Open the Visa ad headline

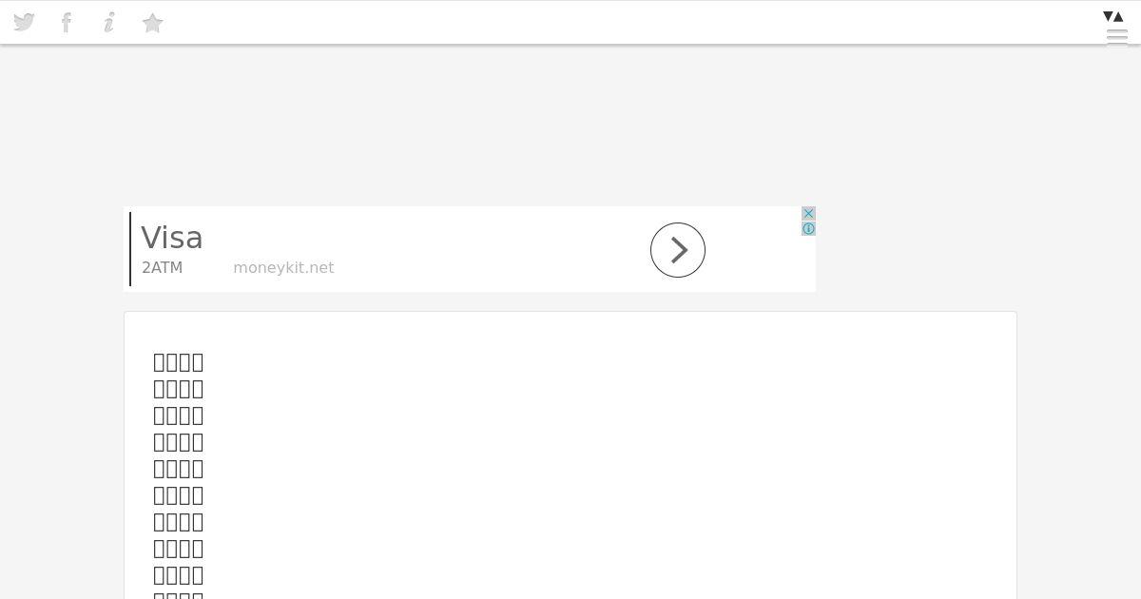click(172, 238)
